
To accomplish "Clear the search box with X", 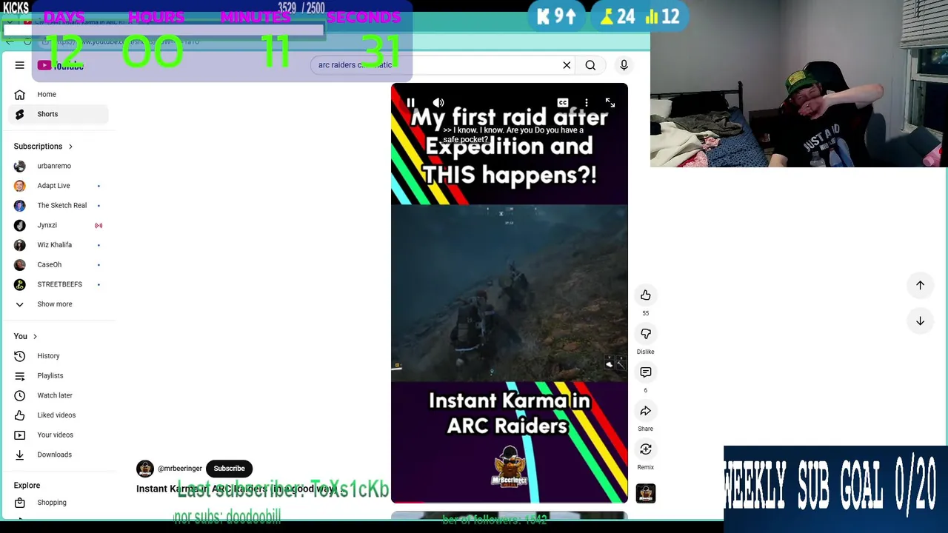I will [567, 65].
